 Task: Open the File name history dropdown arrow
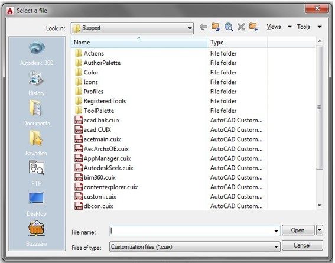pyautogui.click(x=276, y=231)
